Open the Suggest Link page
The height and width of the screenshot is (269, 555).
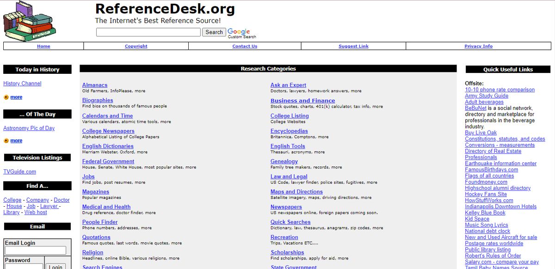(x=353, y=46)
